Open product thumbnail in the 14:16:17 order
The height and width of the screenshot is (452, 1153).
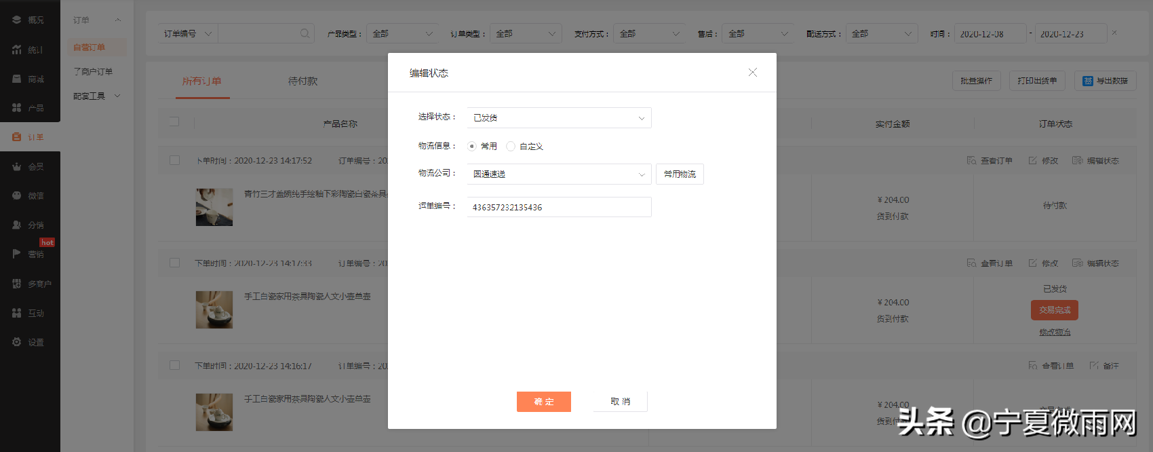pyautogui.click(x=214, y=412)
